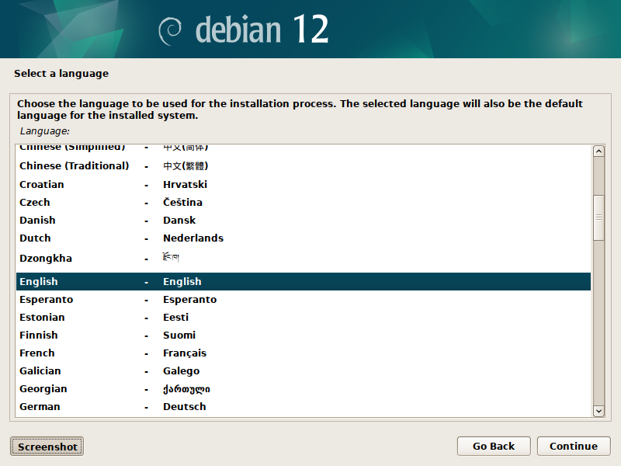Screen dimensions: 621x466
Task: Select Georgian in the language list
Action: 304,388
